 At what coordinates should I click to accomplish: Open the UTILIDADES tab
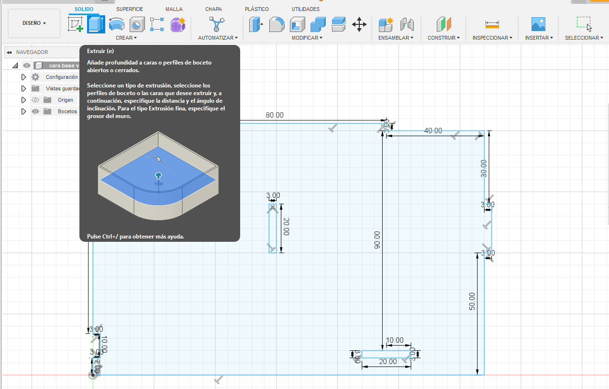[305, 9]
